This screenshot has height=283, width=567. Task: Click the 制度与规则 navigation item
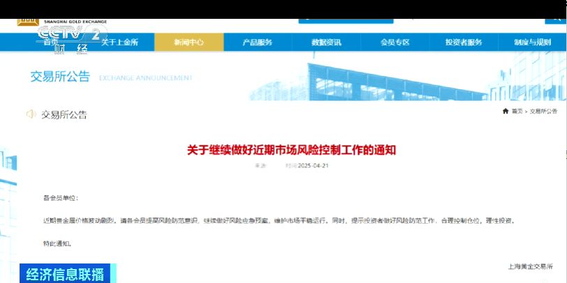tap(532, 43)
